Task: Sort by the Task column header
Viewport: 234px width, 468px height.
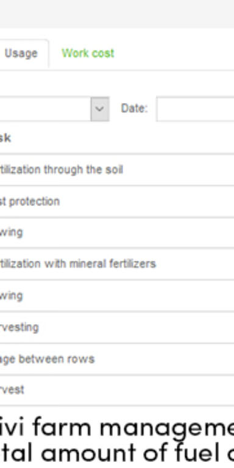Action: click(x=5, y=138)
